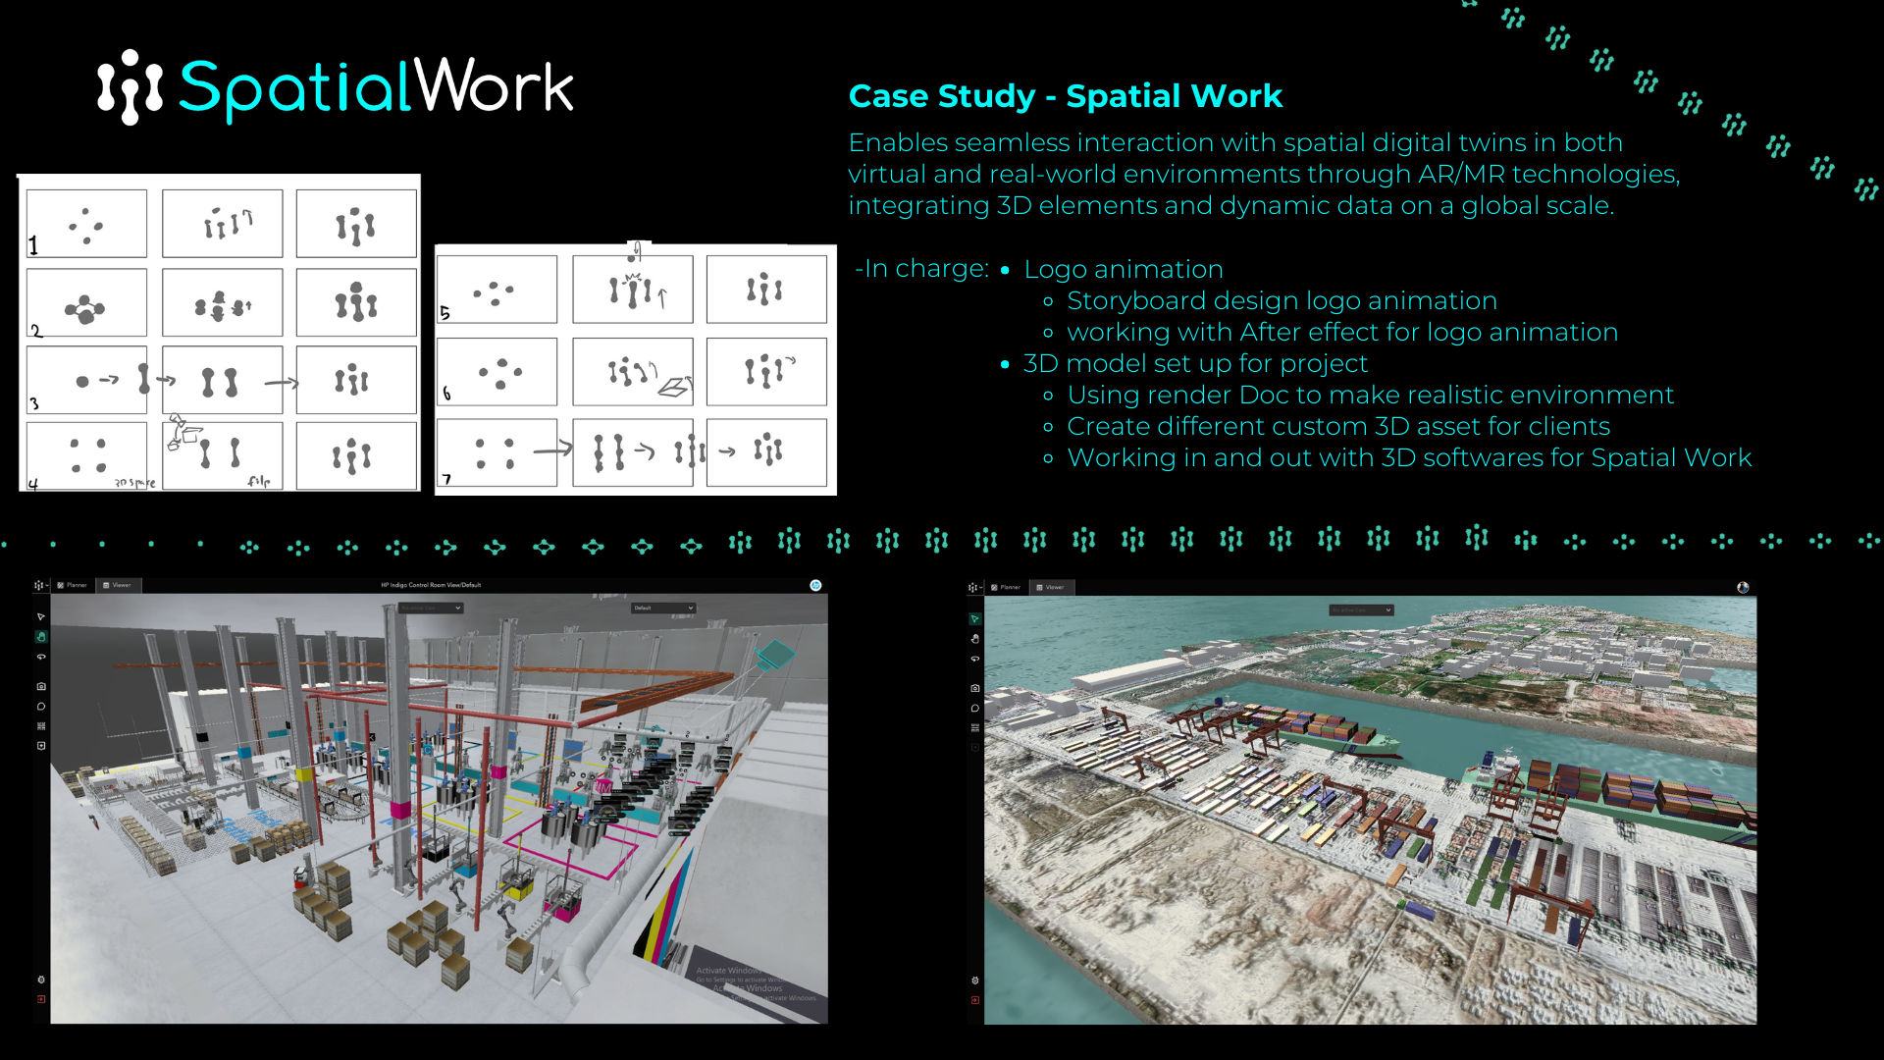Open settings gear in factory viewer sidebar
Viewport: 1884px width, 1060px height.
tap(41, 980)
